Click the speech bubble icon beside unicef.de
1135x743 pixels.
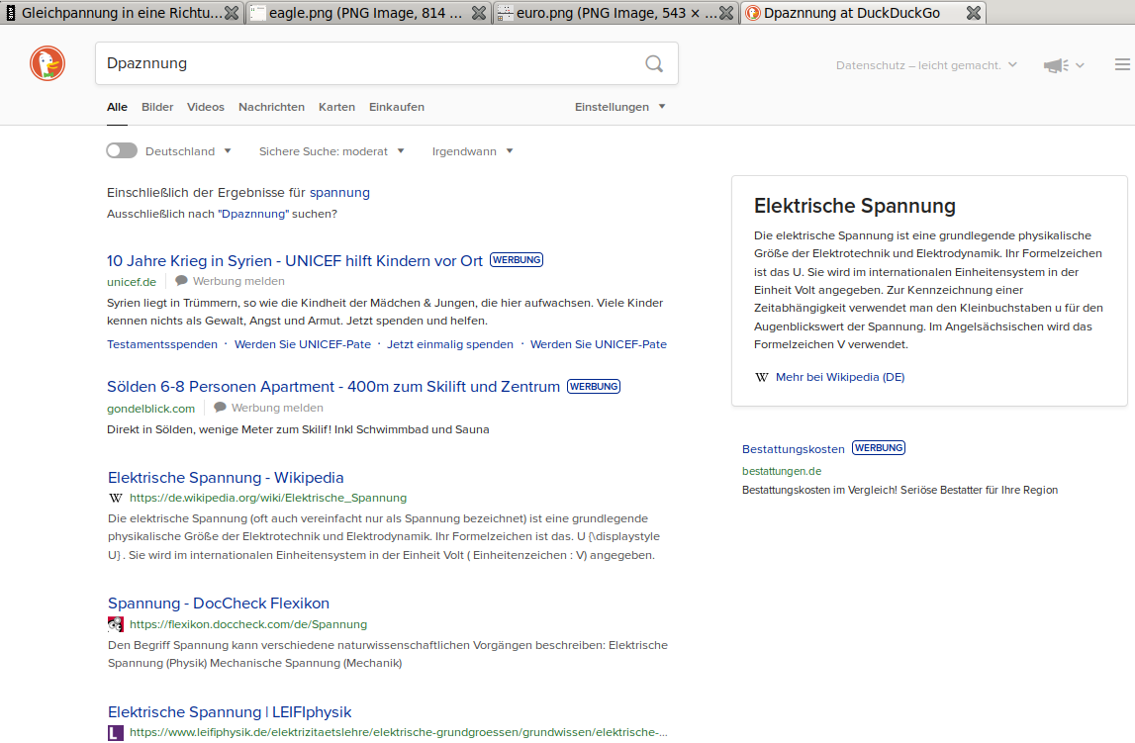[182, 281]
